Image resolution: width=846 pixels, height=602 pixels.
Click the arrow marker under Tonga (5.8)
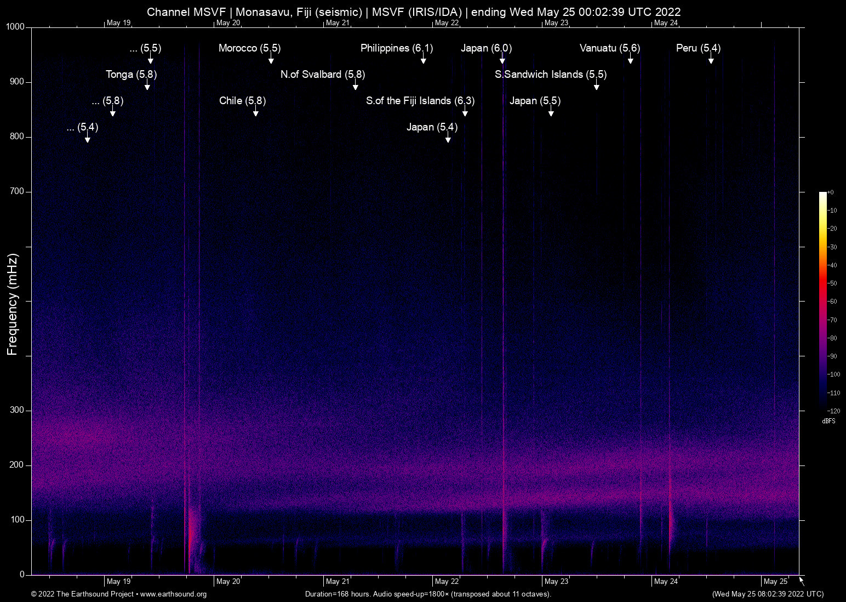[147, 86]
